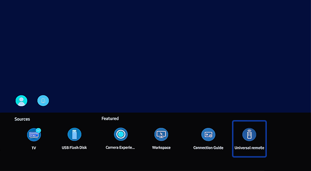The width and height of the screenshot is (311, 171).
Task: Click the Featured section heading
Action: coord(110,118)
